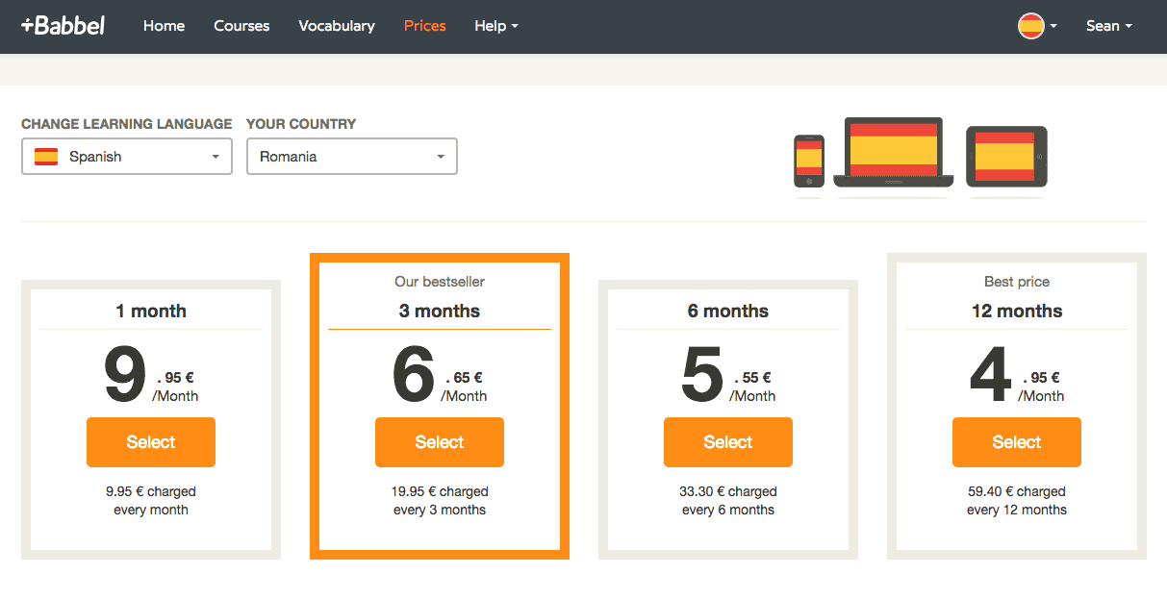Click the tablet device icon
Viewport: 1167px width, 599px height.
pyautogui.click(x=1006, y=156)
